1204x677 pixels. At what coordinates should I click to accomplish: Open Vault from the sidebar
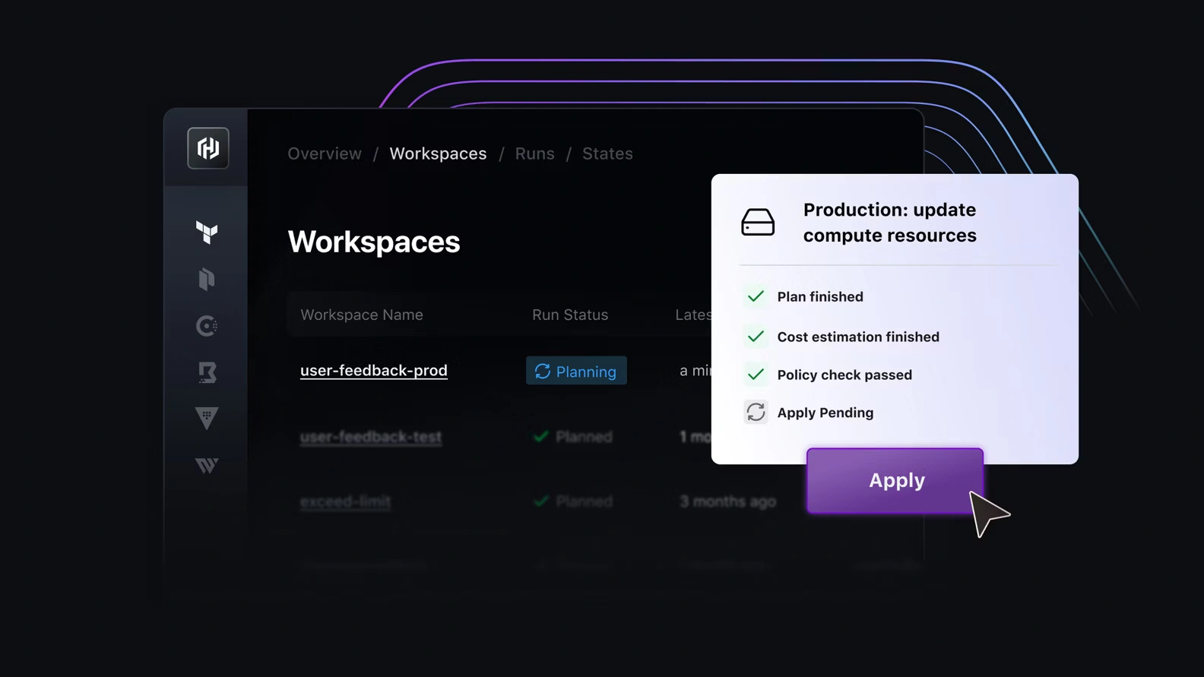[207, 418]
